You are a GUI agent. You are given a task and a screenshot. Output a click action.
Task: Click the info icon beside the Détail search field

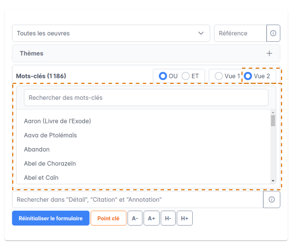click(271, 199)
